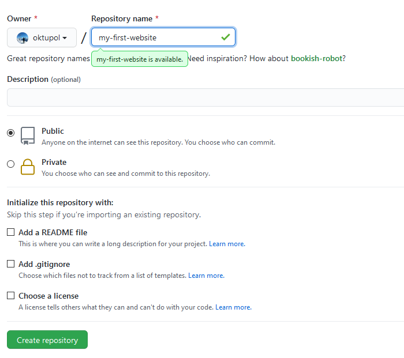
Task: Click the oktupol owner avatar image
Action: coord(23,38)
